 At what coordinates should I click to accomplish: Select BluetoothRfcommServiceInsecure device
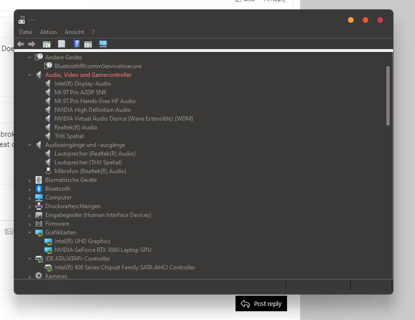click(98, 66)
